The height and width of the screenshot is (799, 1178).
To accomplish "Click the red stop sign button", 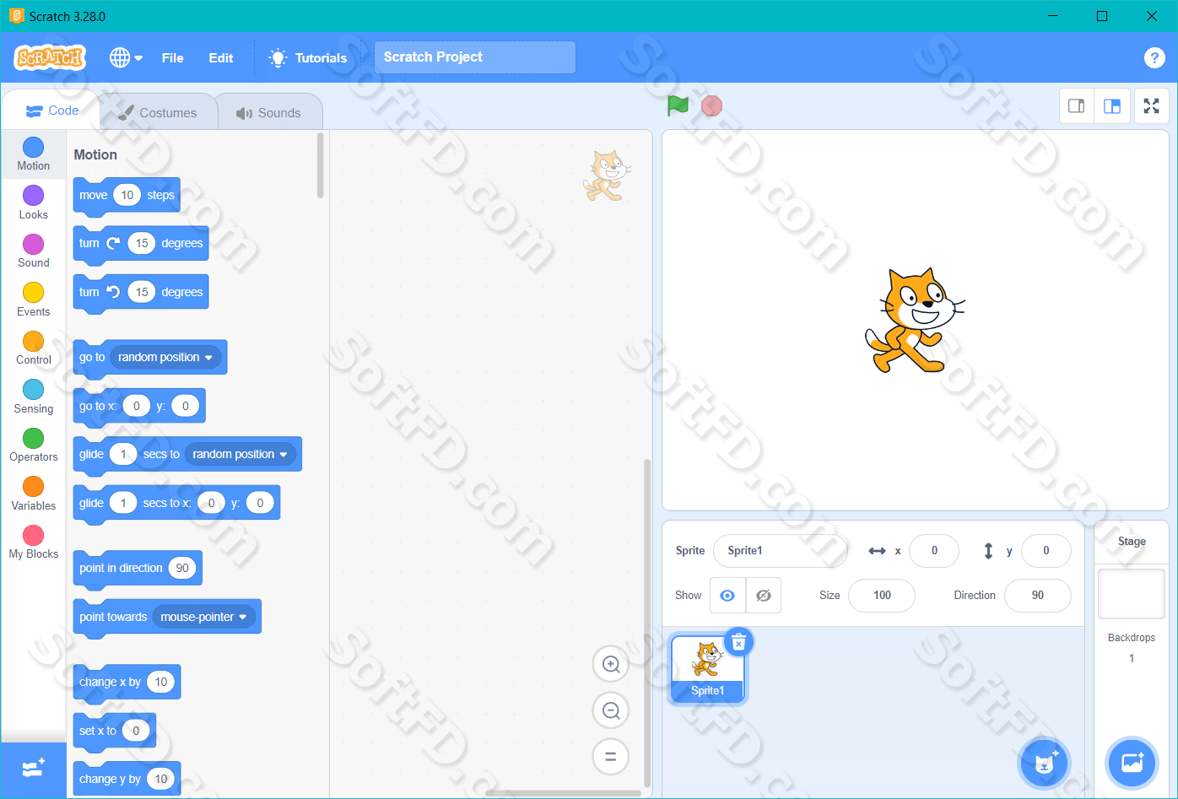I will coord(712,105).
